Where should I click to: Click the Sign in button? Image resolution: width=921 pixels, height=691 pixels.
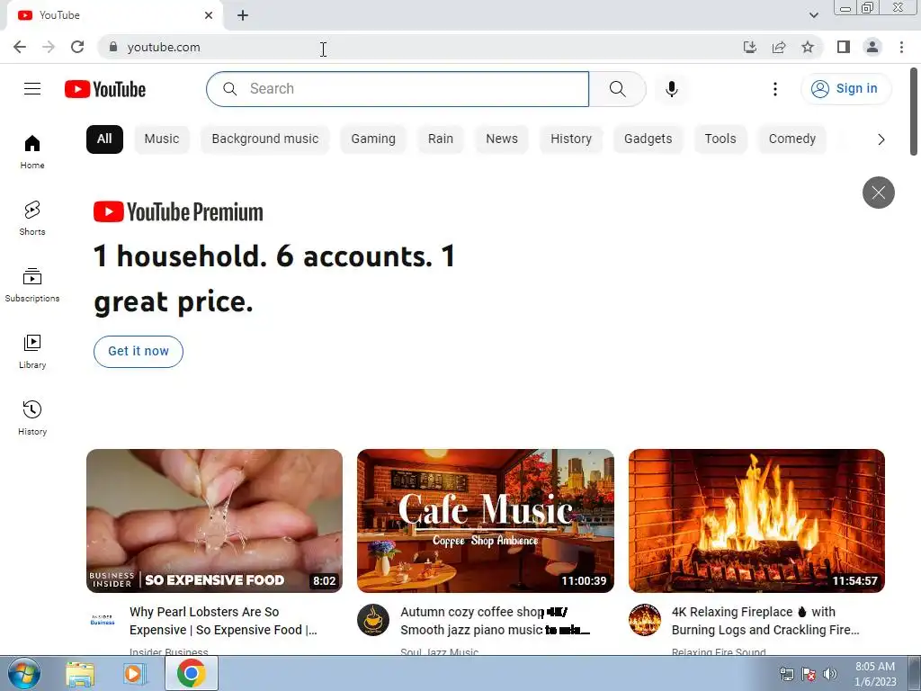pos(845,89)
